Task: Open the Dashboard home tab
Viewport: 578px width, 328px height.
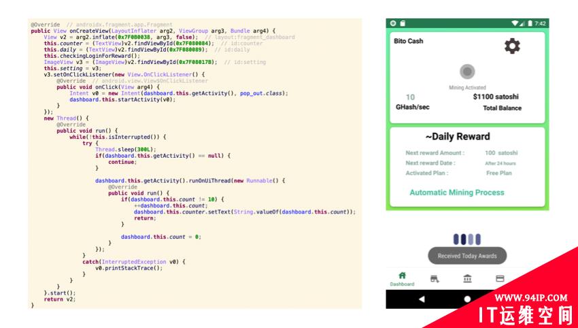Action: tap(402, 278)
